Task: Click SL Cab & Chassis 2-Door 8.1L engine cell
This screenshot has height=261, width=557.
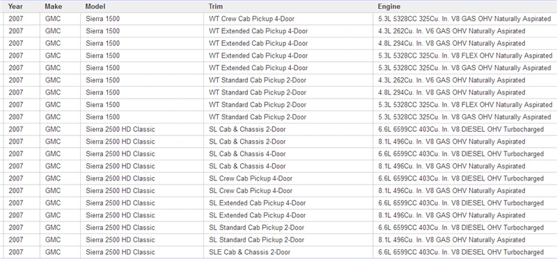Action: pos(451,142)
